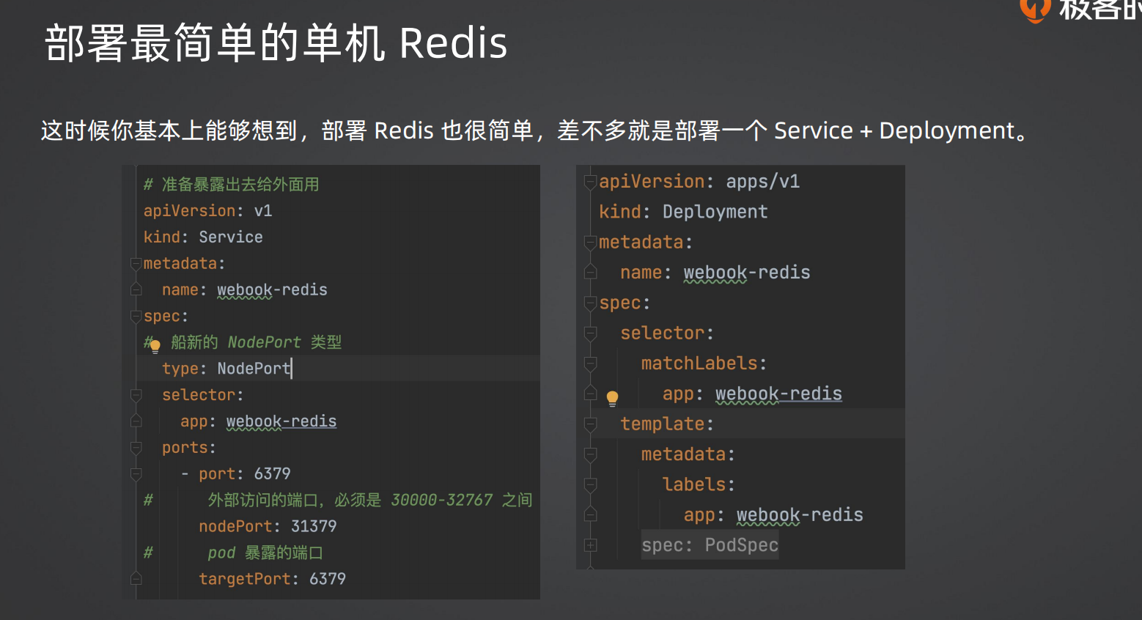Collapse the ports section in Service YAML
1142x620 pixels.
[136, 448]
